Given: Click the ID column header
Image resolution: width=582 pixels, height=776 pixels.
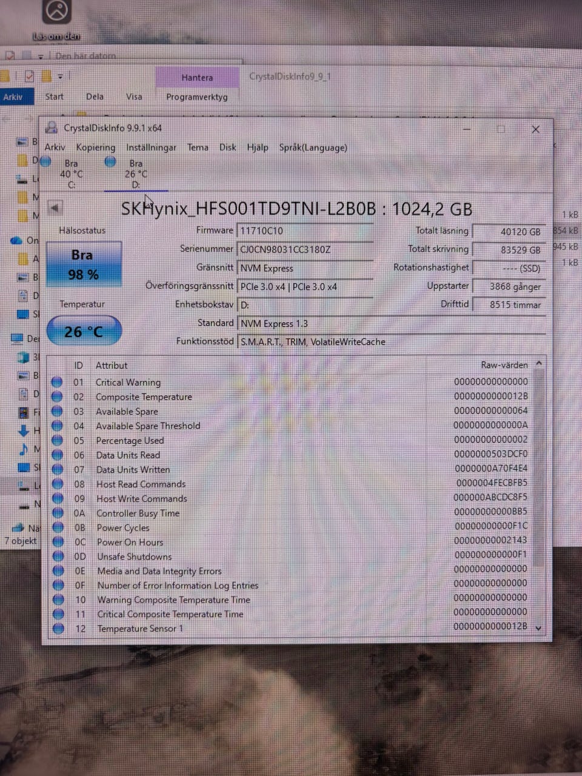Looking at the screenshot, I should click(x=79, y=366).
